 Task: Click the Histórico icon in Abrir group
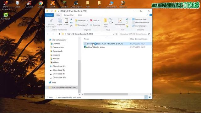127,26
